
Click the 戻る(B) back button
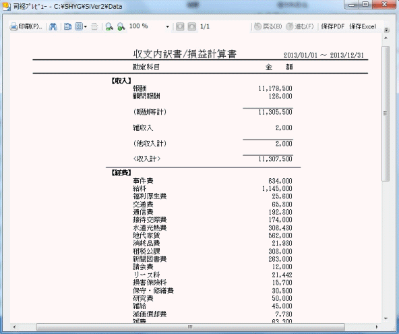point(268,26)
